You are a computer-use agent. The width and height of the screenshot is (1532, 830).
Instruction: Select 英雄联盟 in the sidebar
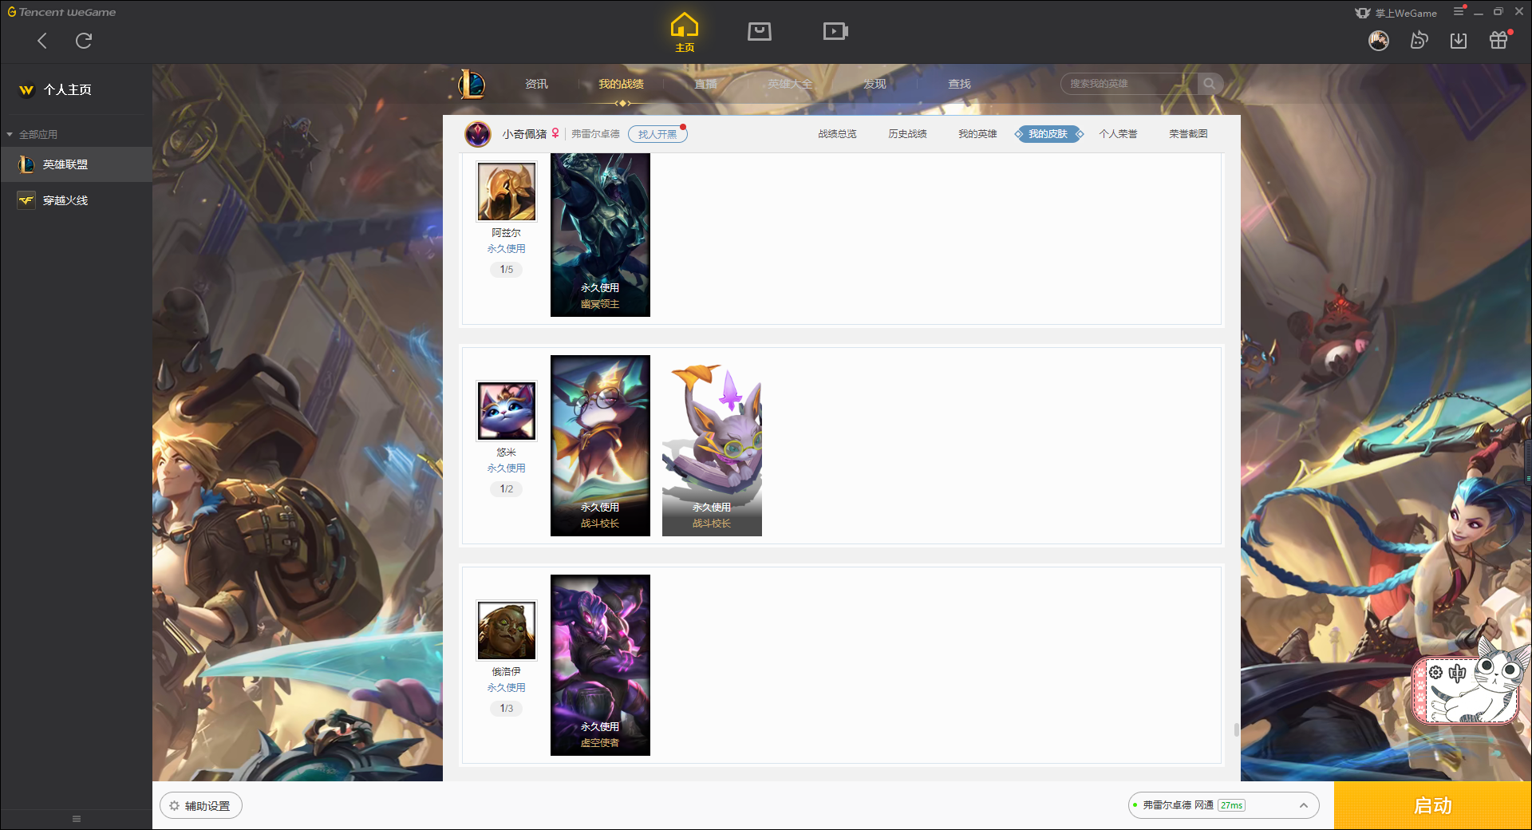pyautogui.click(x=76, y=164)
